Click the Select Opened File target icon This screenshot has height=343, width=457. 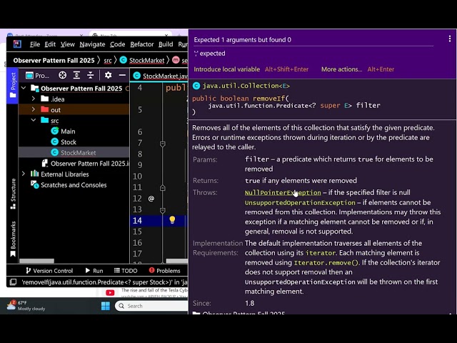[62, 75]
